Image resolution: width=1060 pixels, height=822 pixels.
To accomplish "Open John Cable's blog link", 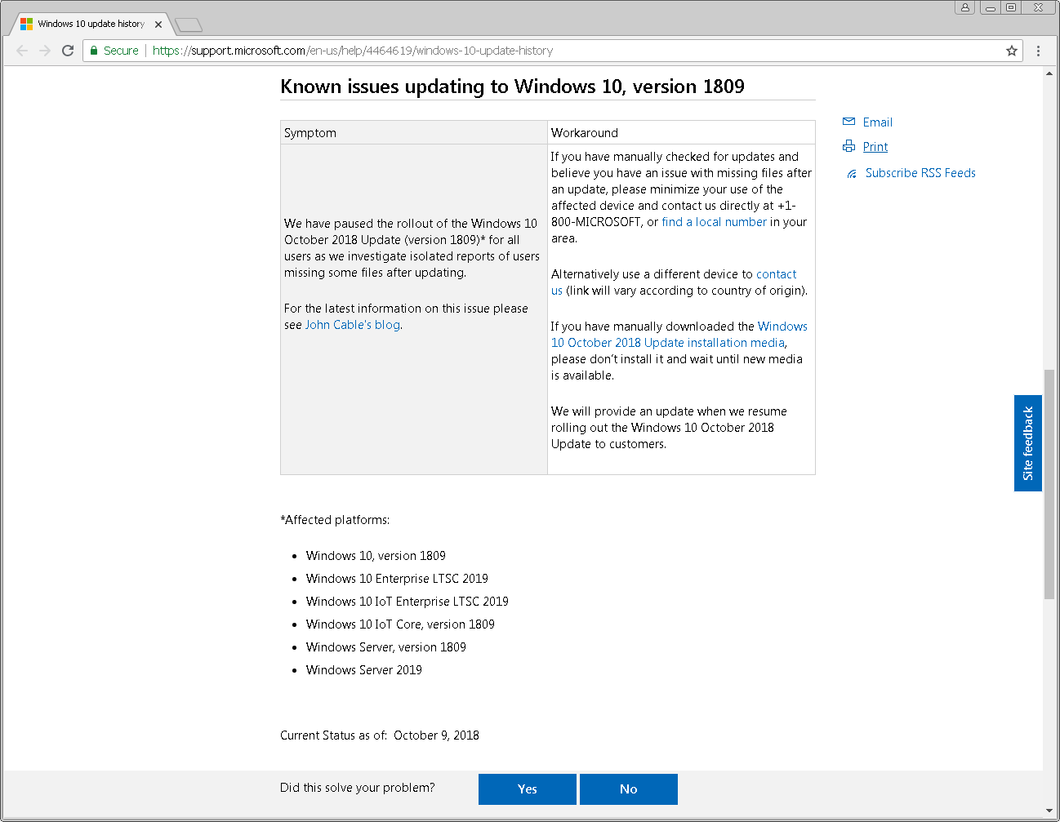I will point(353,325).
